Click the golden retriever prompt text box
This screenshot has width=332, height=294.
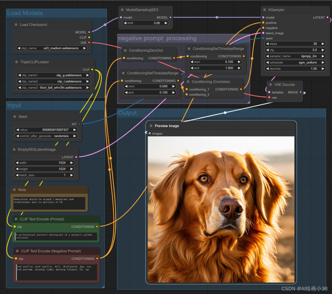(x=56, y=236)
